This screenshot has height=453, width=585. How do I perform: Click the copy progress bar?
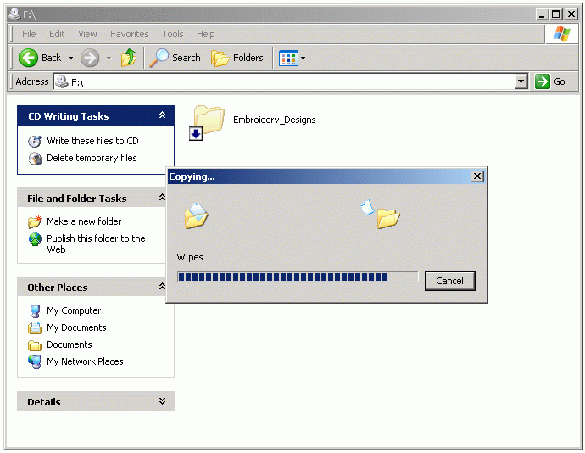pos(297,277)
